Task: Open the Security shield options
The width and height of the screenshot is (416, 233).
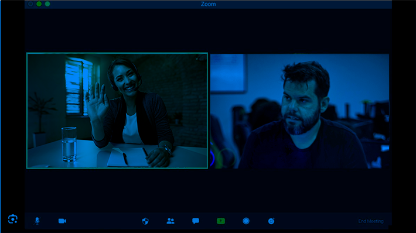Action: click(145, 221)
